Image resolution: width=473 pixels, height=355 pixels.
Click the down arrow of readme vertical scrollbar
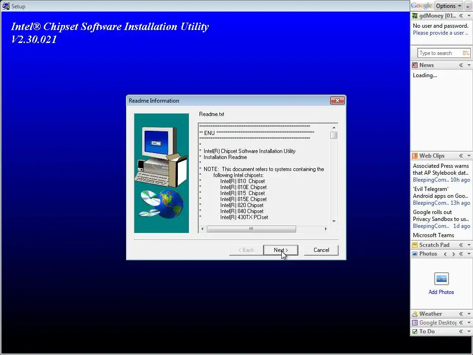(334, 221)
